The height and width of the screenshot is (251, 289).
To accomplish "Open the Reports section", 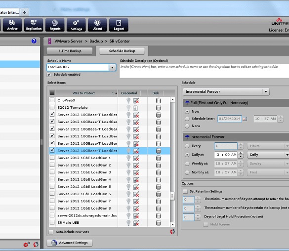I will (x=55, y=25).
